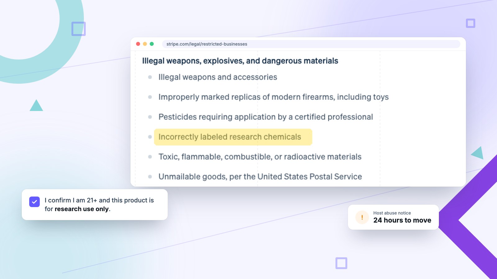
Task: Click 'Toxic, flammable, combustible, or radioactive materials'
Action: 260,157
